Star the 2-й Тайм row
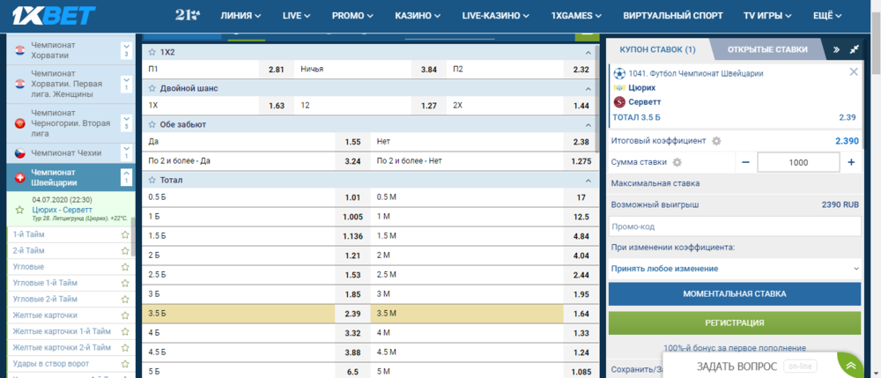This screenshot has height=378, width=881. click(125, 250)
